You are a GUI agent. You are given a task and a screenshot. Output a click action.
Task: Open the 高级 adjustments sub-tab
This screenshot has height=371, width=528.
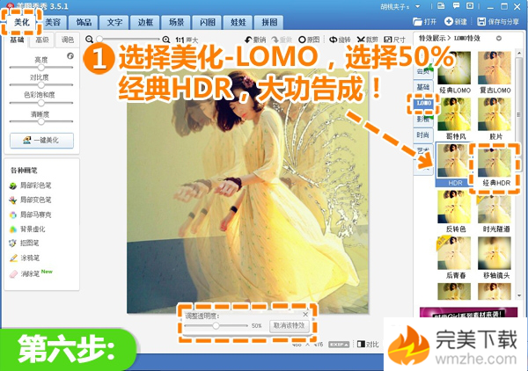(42, 40)
